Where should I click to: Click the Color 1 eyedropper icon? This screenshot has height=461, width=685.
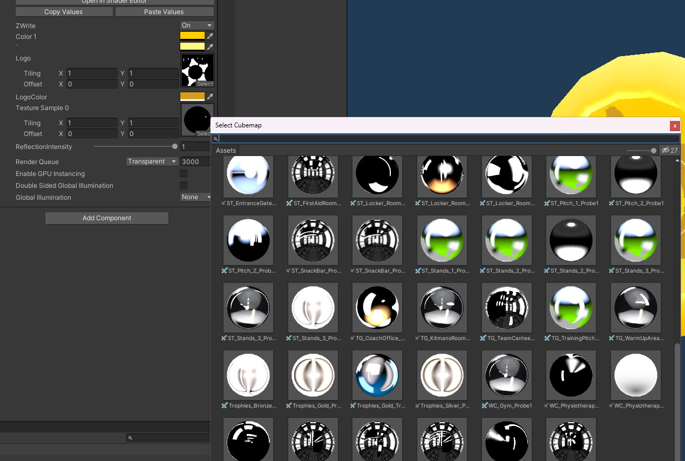click(209, 36)
